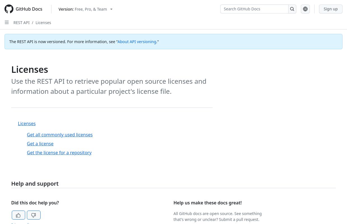Open the language globe selector
The image size is (347, 224).
[305, 9]
